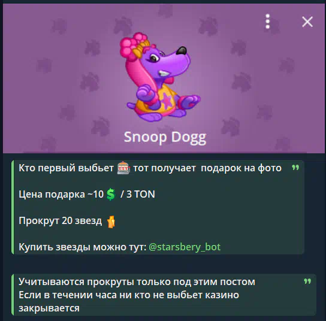Viewport: 326px width, 321px height.
Task: Click the Кто первый выбьет text
Action: 67,168
